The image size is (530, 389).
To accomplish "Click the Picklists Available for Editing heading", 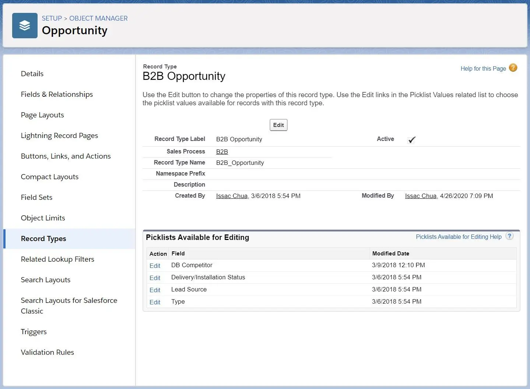I will [197, 237].
